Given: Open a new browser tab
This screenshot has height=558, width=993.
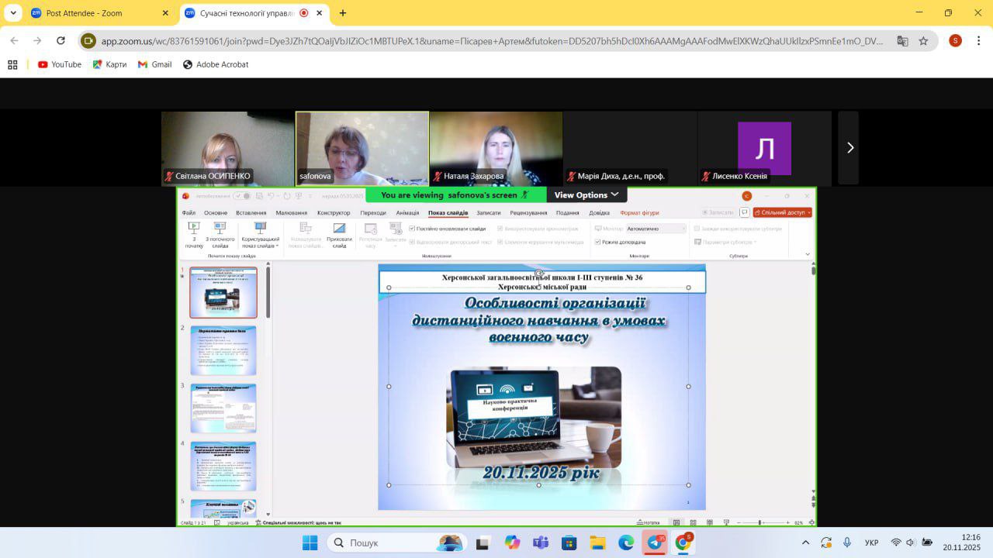Looking at the screenshot, I should click(x=343, y=13).
